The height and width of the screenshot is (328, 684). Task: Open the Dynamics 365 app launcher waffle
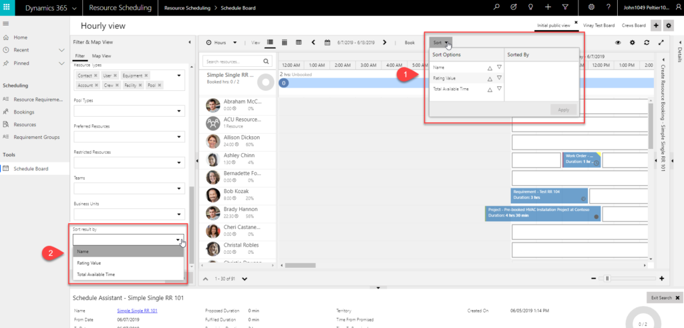click(7, 7)
